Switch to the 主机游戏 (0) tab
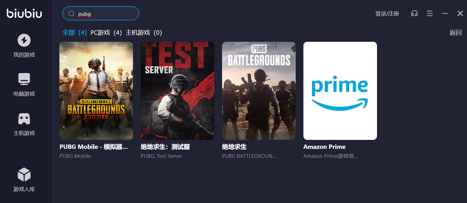Image resolution: width=467 pixels, height=203 pixels. tap(144, 32)
